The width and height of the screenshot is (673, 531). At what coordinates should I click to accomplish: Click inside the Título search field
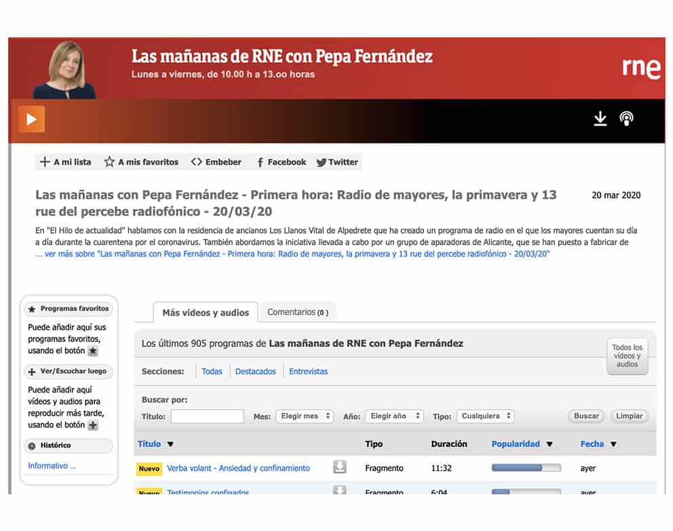point(207,416)
